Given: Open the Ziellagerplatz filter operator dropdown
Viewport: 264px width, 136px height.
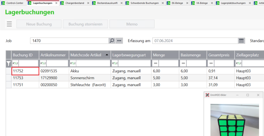Looking at the screenshot, I should (239, 63).
